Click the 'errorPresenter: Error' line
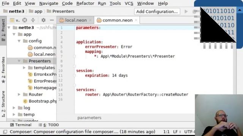The width and height of the screenshot is (243, 136). pyautogui.click(x=109, y=47)
